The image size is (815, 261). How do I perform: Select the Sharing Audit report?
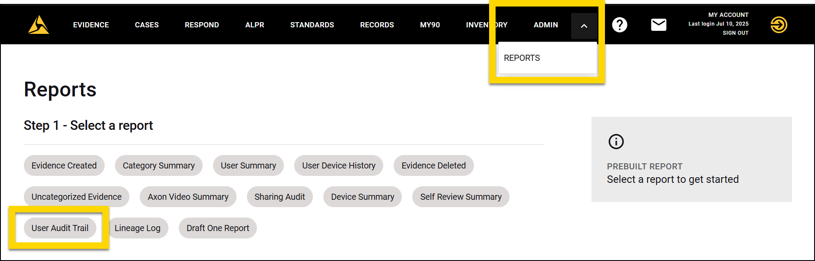pyautogui.click(x=279, y=197)
